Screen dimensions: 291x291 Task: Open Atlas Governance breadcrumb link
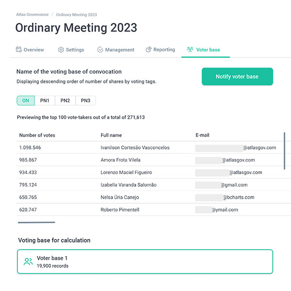tap(32, 15)
